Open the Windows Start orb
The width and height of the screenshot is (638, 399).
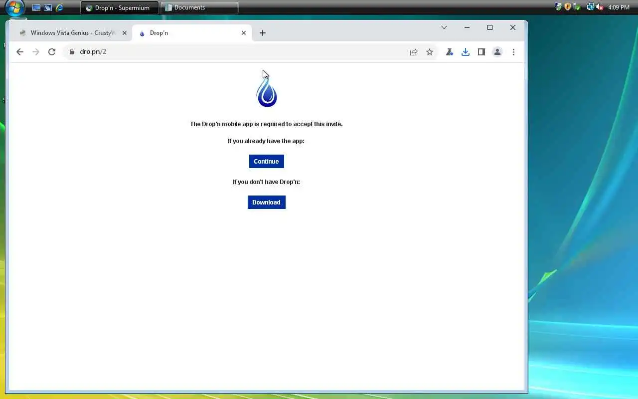[x=14, y=7]
